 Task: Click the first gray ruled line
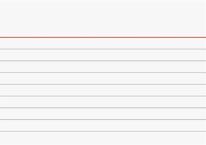pos(103,49)
